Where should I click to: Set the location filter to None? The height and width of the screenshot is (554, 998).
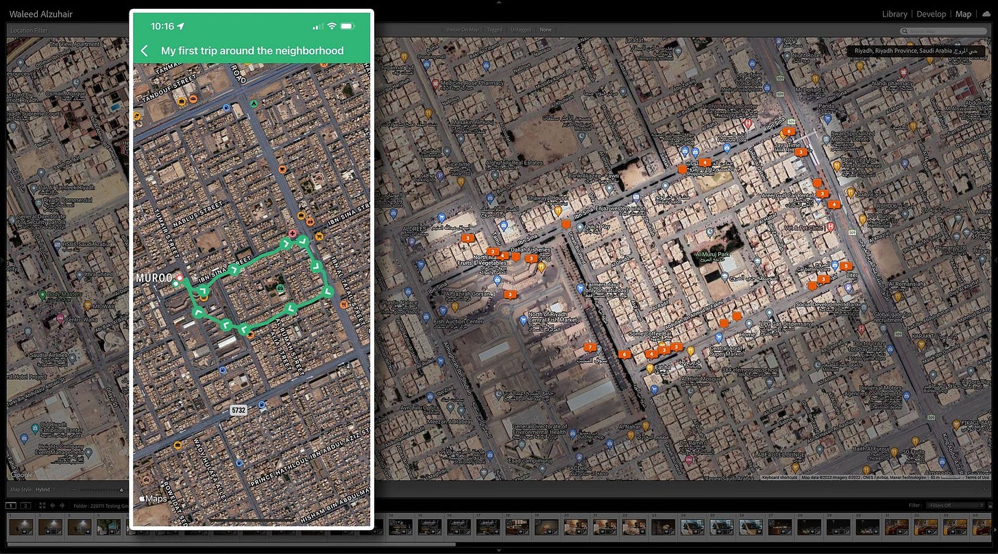click(x=546, y=30)
